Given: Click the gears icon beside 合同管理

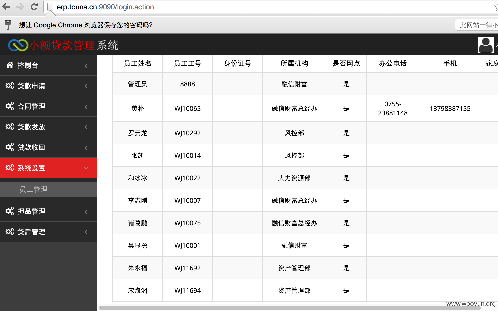Looking at the screenshot, I should pyautogui.click(x=10, y=106).
